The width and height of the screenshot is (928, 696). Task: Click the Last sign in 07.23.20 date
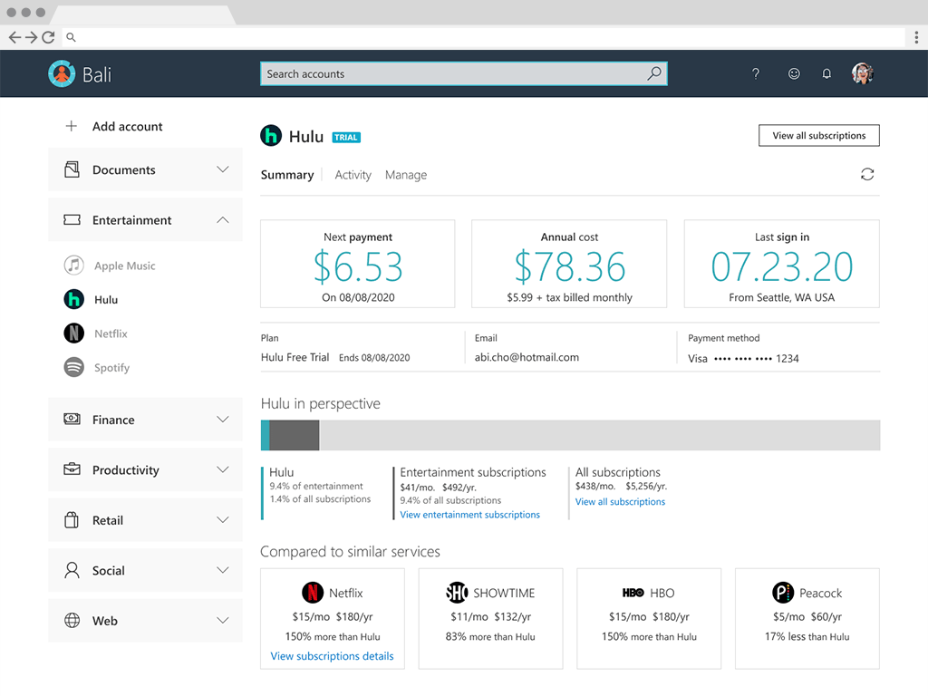click(x=782, y=266)
